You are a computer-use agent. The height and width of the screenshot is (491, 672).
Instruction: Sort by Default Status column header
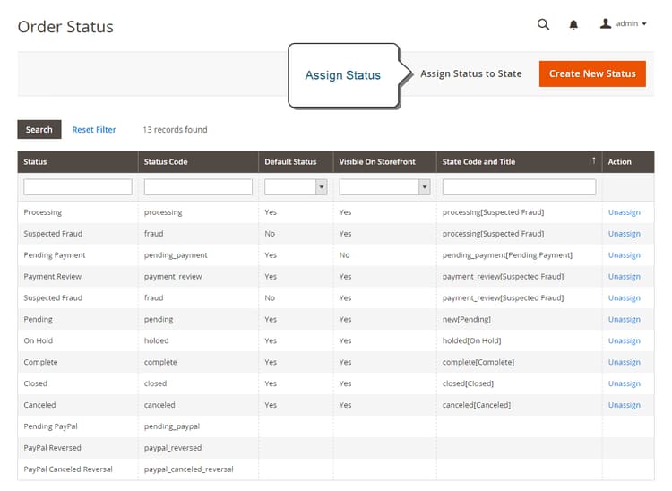[x=290, y=162]
